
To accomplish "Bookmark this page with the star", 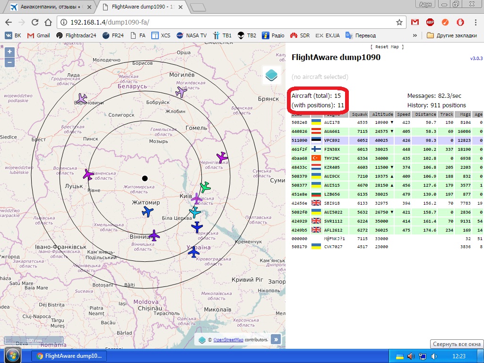I will pos(399,22).
